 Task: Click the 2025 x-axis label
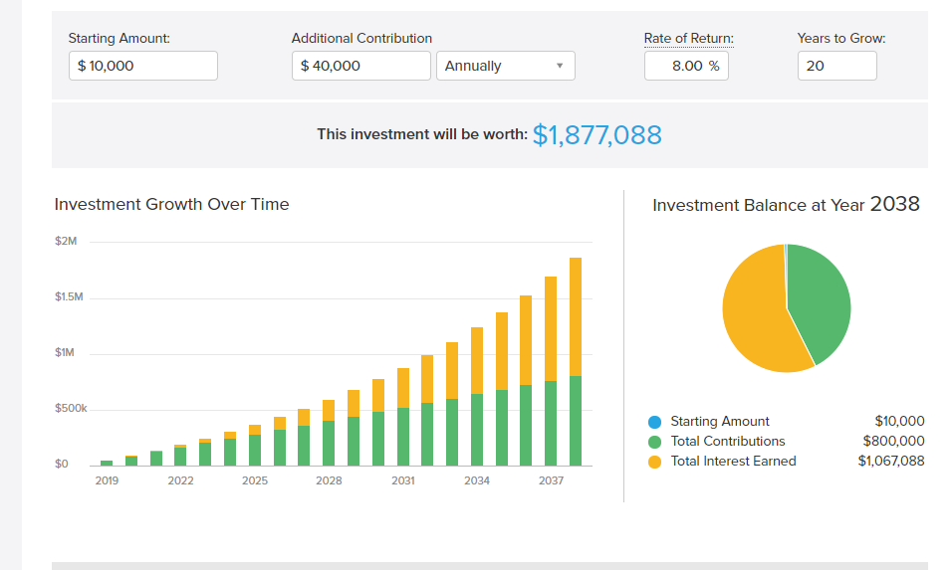254,480
